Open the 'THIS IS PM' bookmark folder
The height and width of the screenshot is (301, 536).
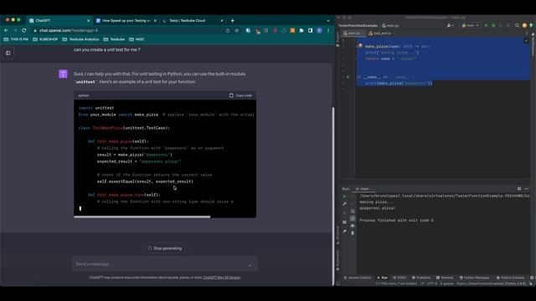(16, 39)
